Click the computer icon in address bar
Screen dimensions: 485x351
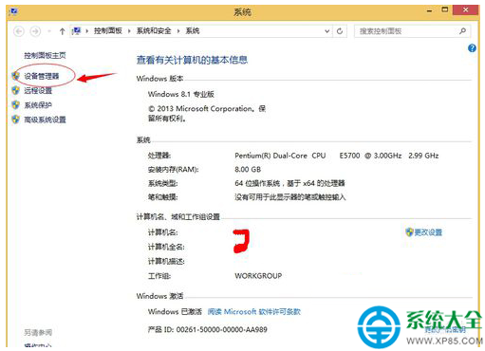(x=77, y=31)
